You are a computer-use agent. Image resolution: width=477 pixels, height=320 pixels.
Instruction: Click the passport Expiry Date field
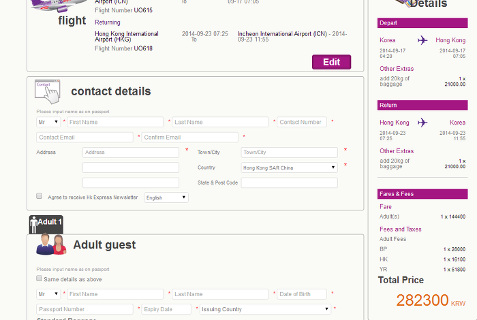tap(166, 309)
